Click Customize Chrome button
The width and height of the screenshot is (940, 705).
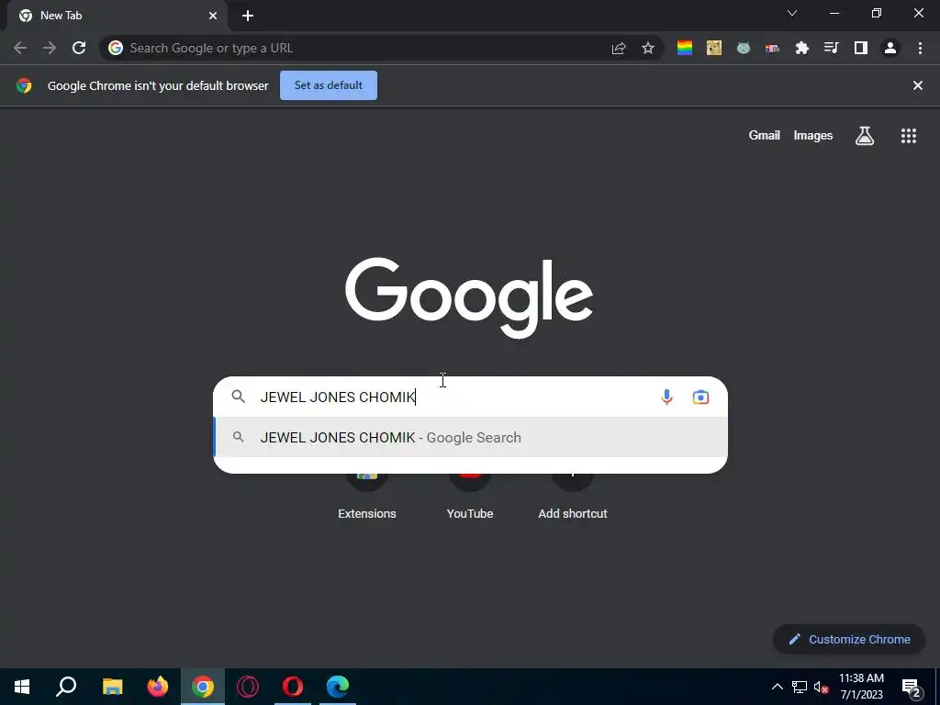coord(849,639)
